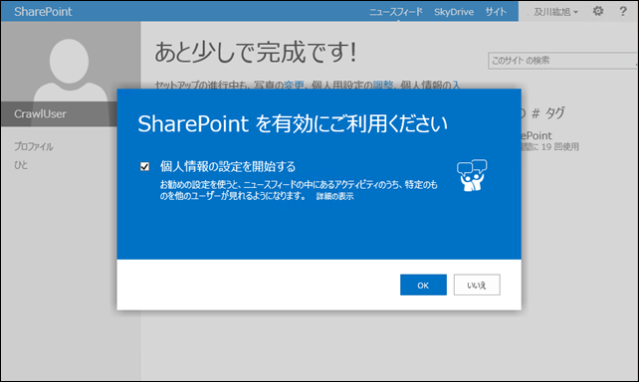
Task: Click the CrawlUser name label
Action: [x=40, y=113]
